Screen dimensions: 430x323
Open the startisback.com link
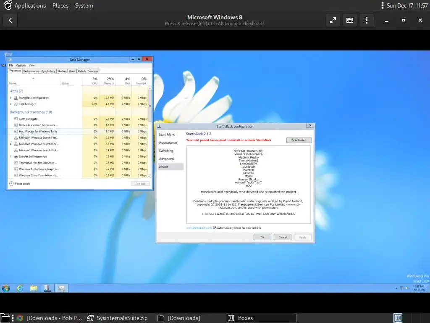pos(199,228)
